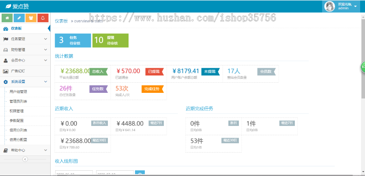Viewport: 365px width, 176px height.
Task: Expand 会员中心 in the sidebar
Action: click(24, 61)
